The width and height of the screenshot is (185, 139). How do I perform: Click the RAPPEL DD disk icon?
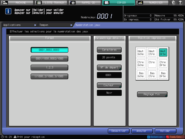[x=73, y=3]
